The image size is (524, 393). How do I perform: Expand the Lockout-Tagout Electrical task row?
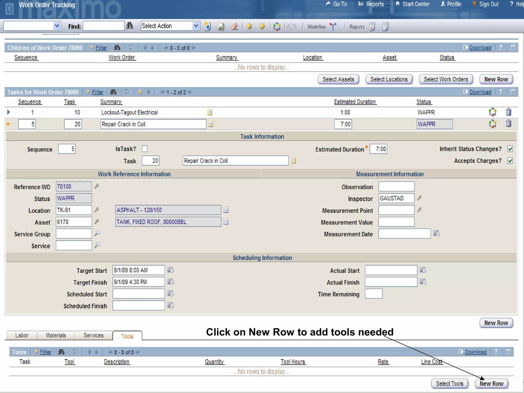(x=8, y=112)
